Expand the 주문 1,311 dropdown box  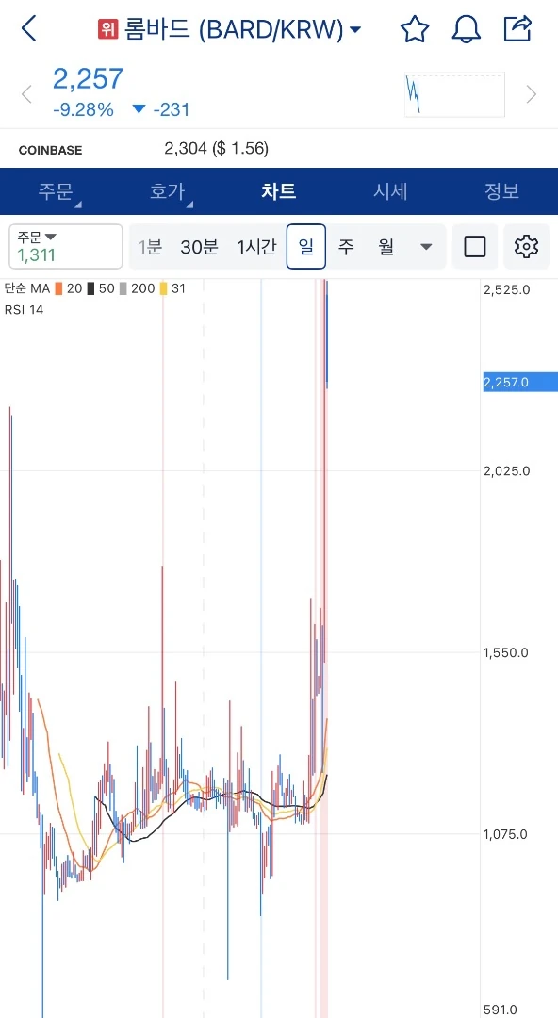[66, 247]
